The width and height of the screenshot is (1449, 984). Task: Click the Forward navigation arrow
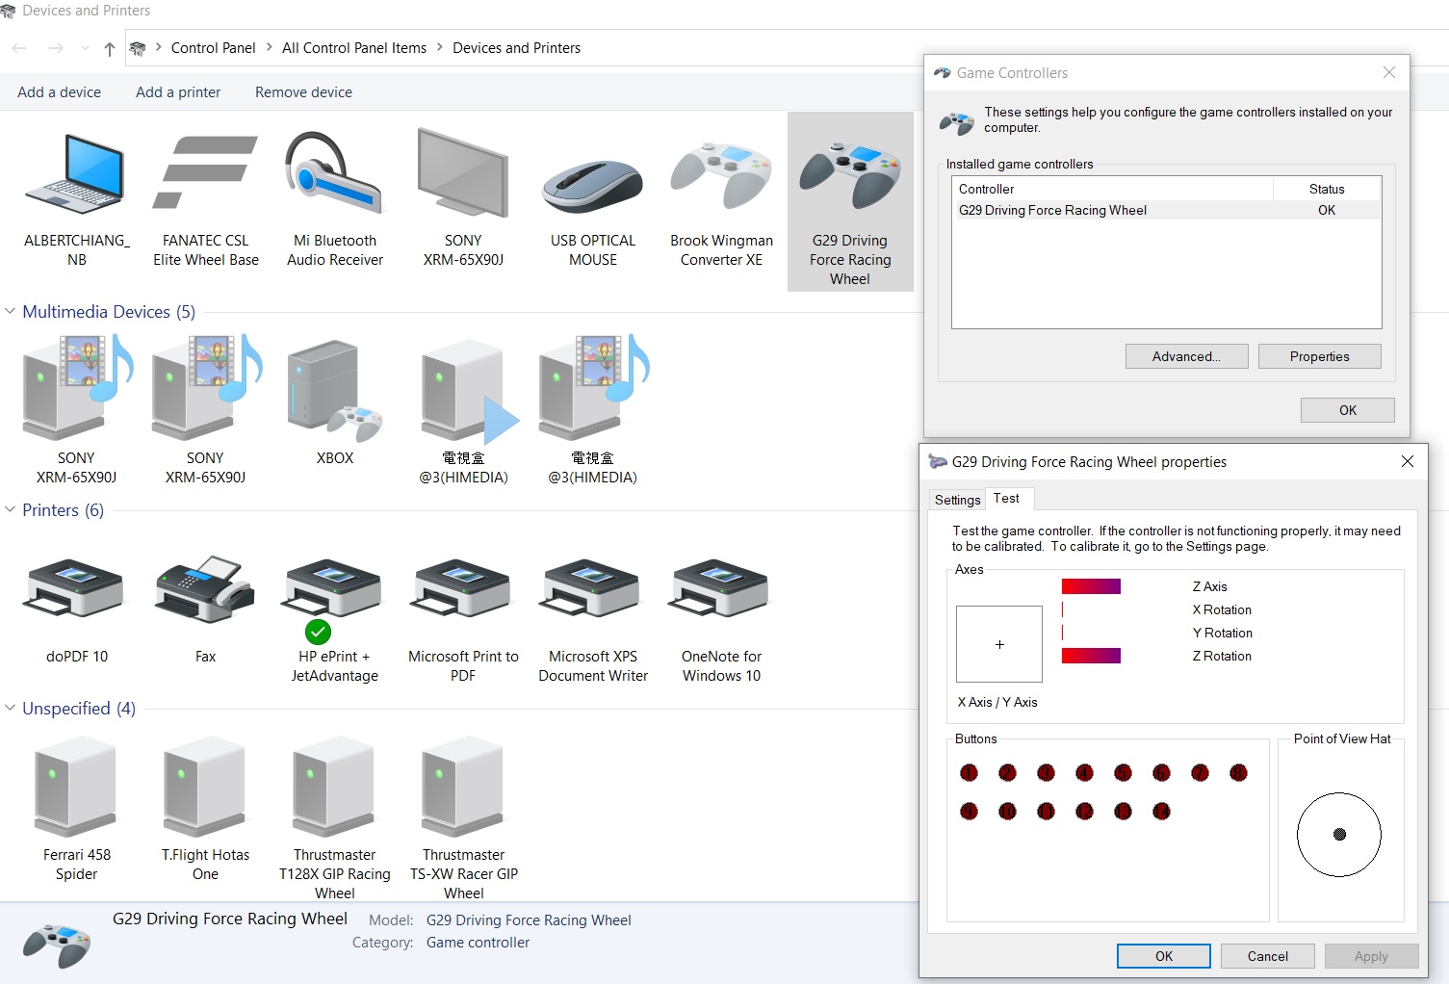click(x=56, y=48)
